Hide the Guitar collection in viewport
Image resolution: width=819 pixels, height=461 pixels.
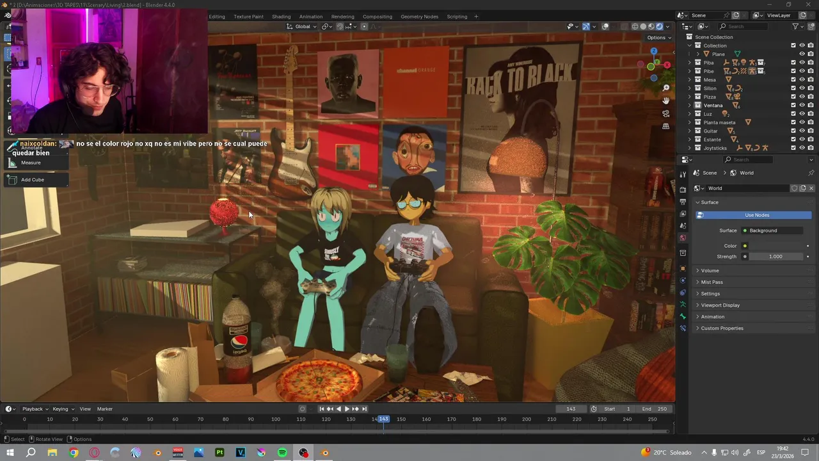(802, 131)
